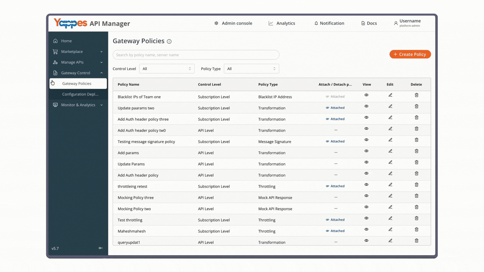Click Attached link for Update paarams two
The image size is (484, 272).
point(335,108)
